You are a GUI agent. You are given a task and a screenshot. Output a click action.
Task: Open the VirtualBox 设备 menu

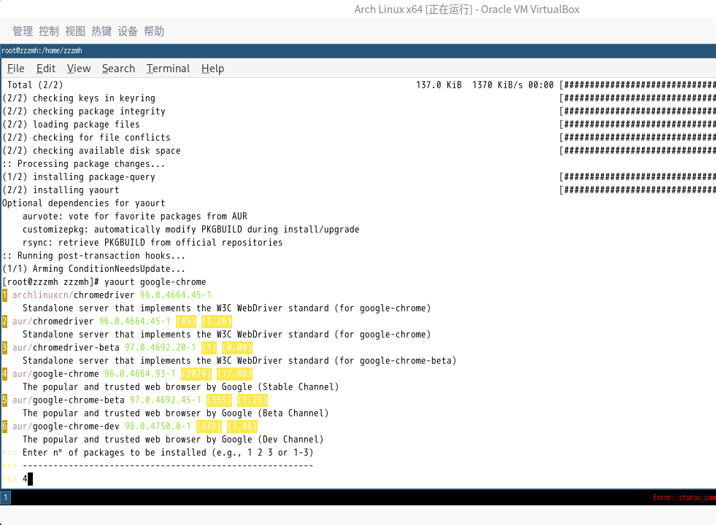(128, 31)
